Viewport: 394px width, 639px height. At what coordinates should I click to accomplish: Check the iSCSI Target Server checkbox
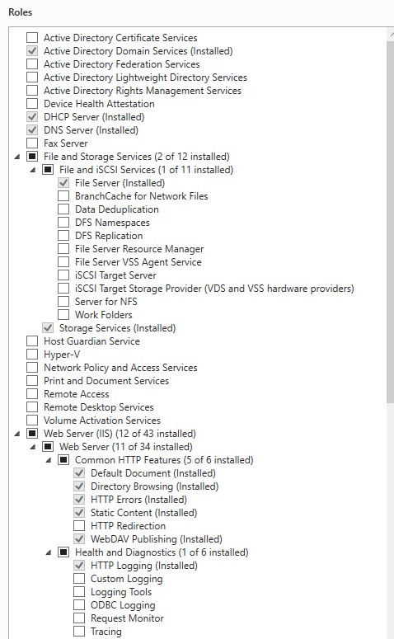click(63, 275)
